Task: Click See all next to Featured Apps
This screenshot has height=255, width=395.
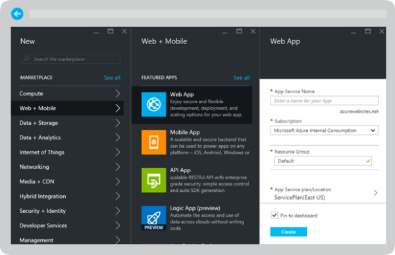Action: point(242,78)
